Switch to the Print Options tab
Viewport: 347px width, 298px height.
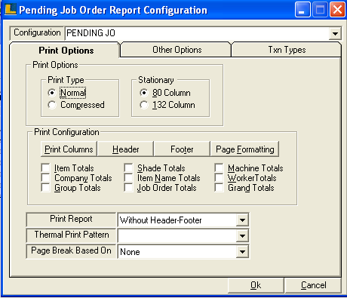coord(66,51)
